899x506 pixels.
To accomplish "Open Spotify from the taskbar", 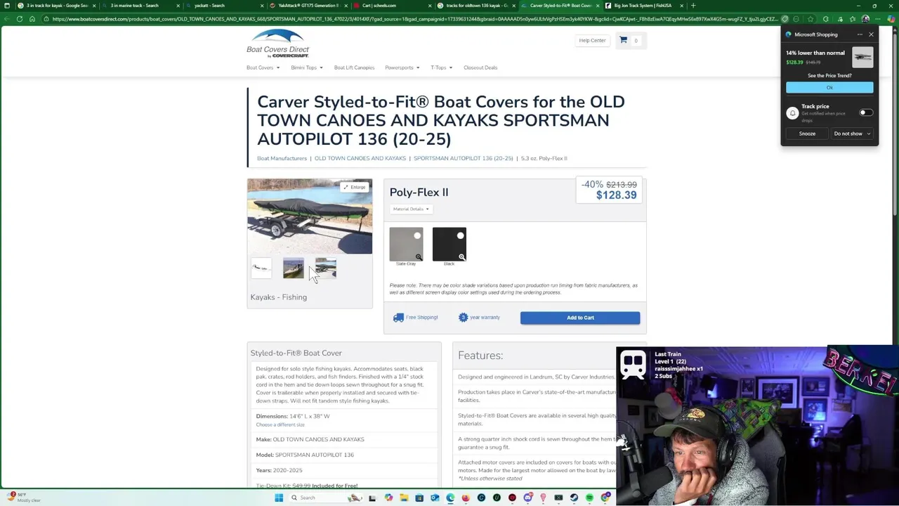I will [589, 498].
